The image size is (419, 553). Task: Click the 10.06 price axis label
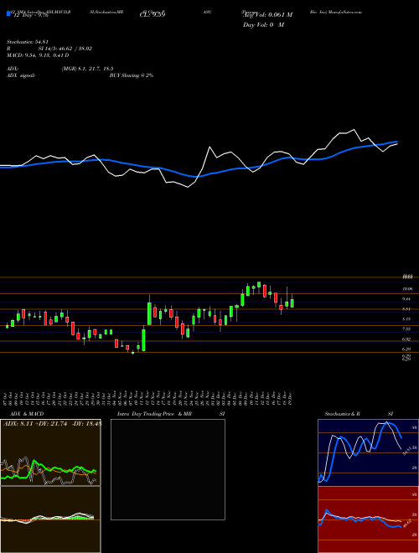point(407,289)
